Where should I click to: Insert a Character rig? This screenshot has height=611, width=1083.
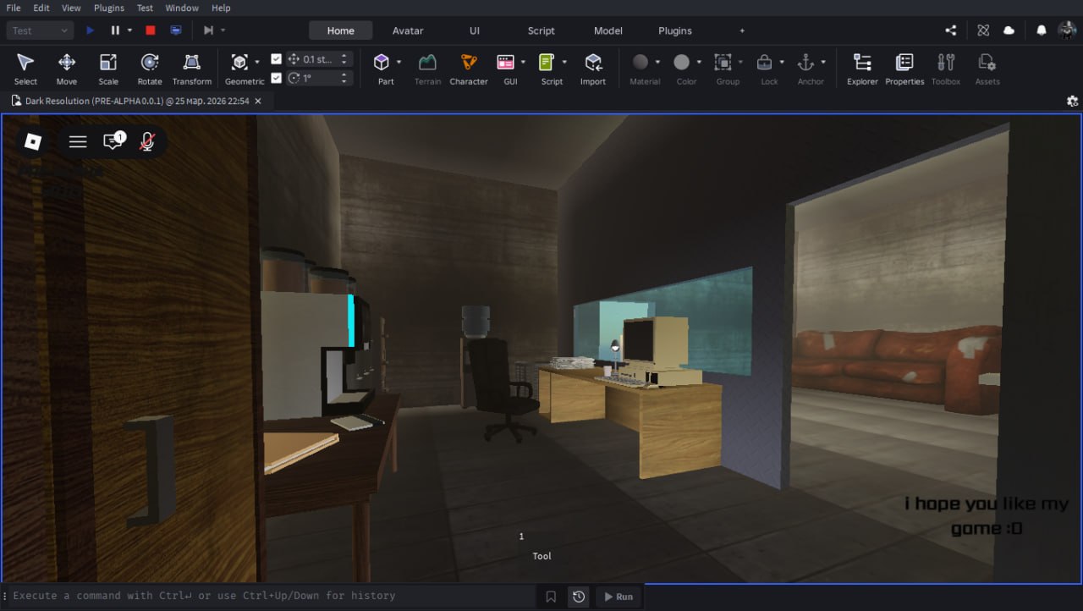point(468,68)
